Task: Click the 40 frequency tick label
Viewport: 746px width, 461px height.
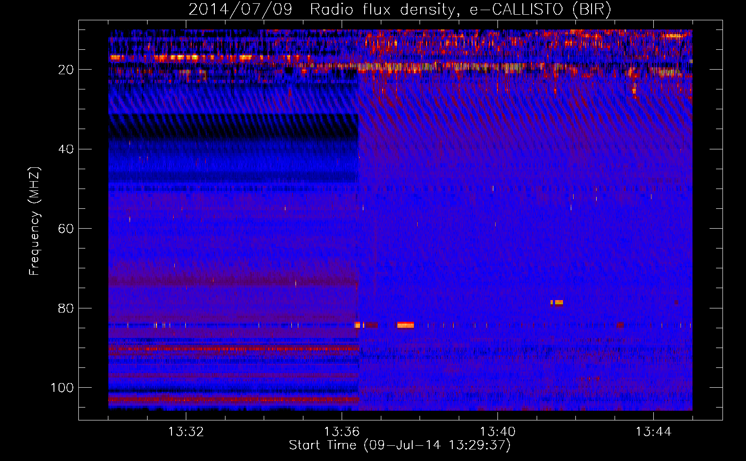Action: pos(66,149)
